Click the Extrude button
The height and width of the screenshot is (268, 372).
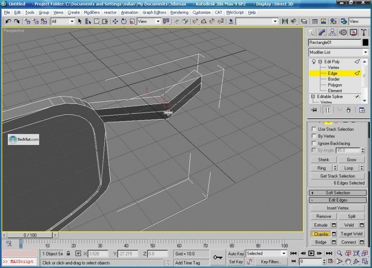(x=321, y=225)
